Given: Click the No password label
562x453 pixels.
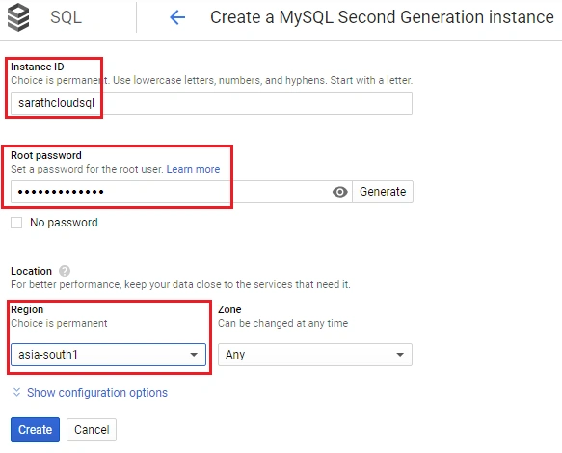Looking at the screenshot, I should tap(64, 223).
